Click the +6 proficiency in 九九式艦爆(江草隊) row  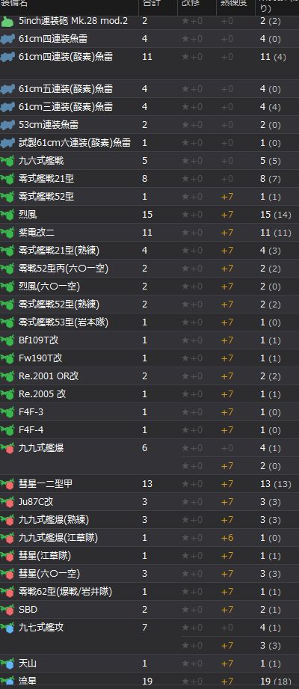[227, 539]
